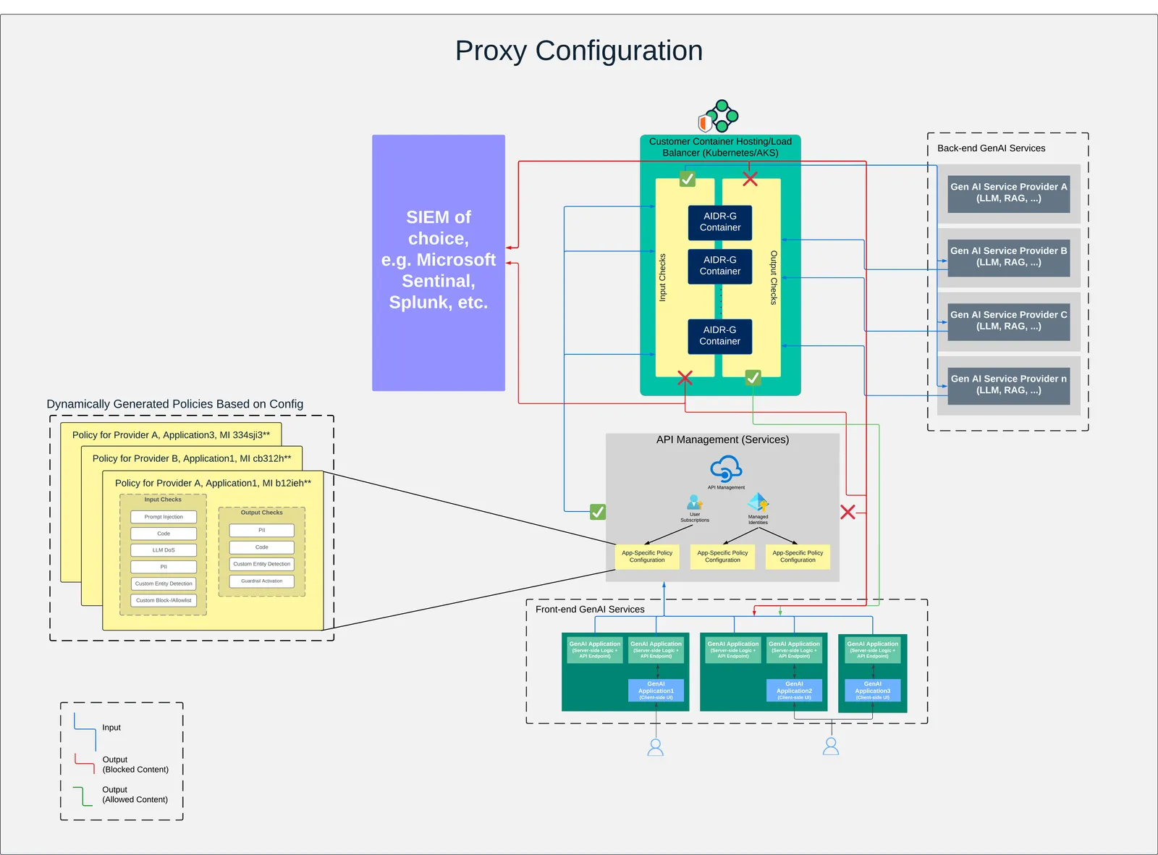Click the Customer Container Hosting/Load Balancer label
This screenshot has width=1158, height=855.
(720, 147)
